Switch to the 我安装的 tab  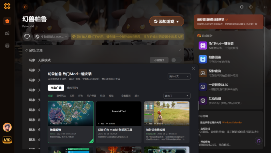tap(72, 88)
